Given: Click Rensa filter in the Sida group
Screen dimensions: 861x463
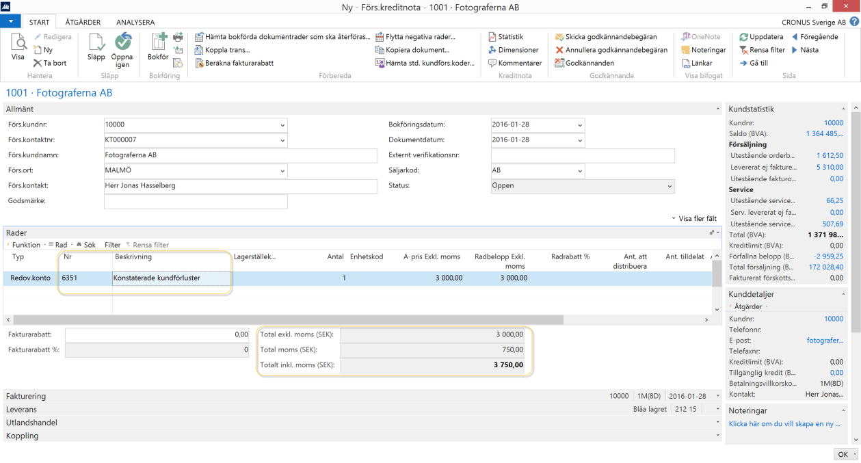Looking at the screenshot, I should (762, 50).
